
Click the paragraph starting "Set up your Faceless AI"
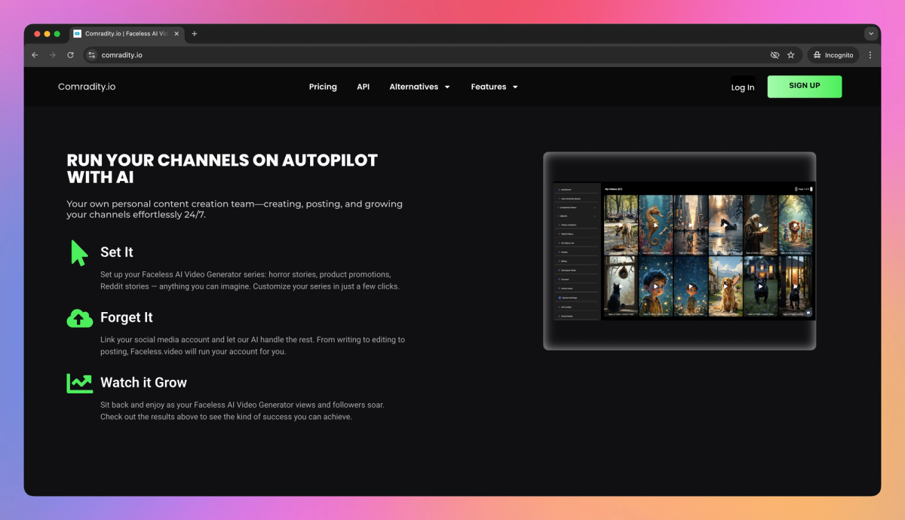point(250,280)
